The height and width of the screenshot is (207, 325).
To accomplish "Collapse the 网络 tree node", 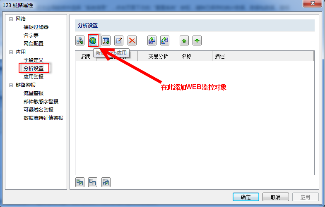I will click(11, 19).
